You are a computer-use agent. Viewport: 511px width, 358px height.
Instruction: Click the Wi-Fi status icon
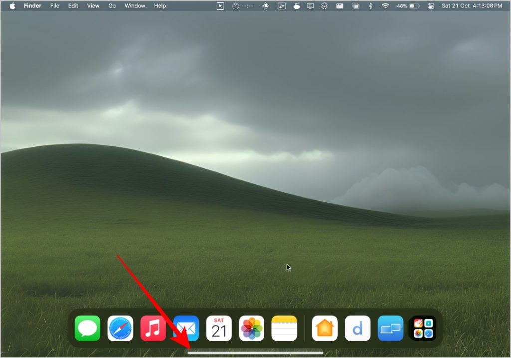(x=385, y=6)
